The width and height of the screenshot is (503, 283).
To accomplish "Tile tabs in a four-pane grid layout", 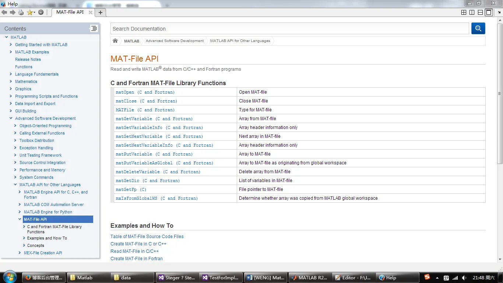I will [x=464, y=12].
